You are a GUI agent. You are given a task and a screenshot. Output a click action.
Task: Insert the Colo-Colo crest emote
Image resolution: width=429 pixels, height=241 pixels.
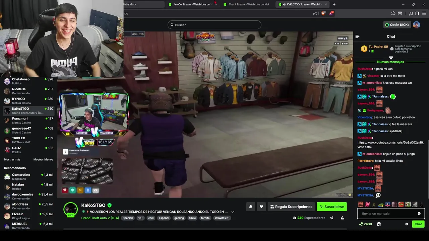pyautogui.click(x=387, y=204)
